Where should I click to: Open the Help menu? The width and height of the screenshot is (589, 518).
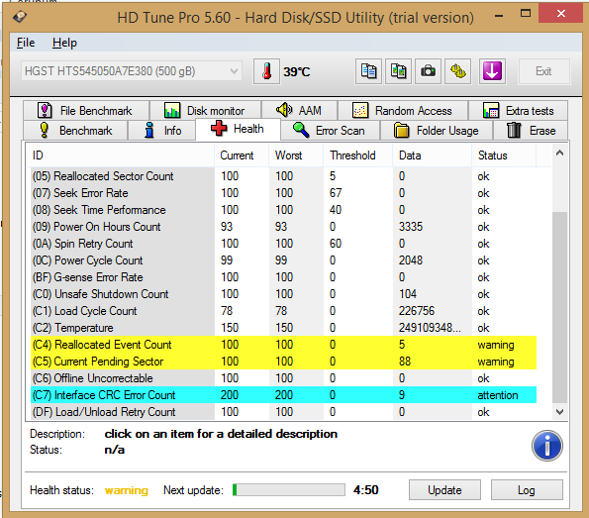click(64, 43)
